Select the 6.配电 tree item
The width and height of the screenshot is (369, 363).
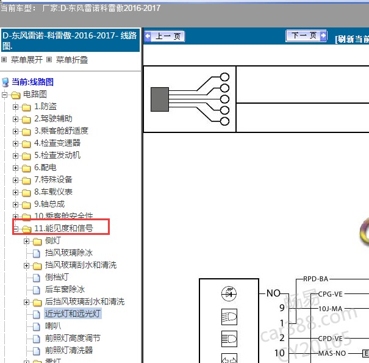click(x=45, y=167)
